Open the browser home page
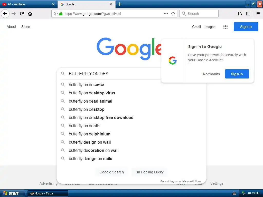 [30, 14]
